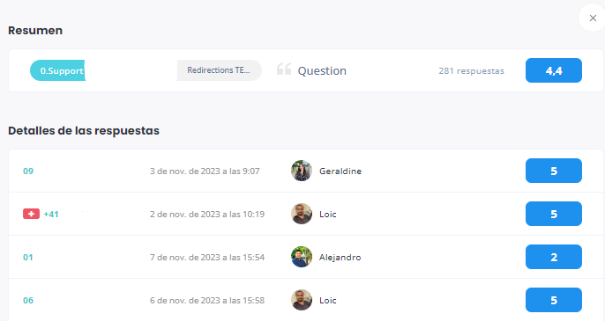
Task: Open the 06 phone number link
Action: (28, 300)
